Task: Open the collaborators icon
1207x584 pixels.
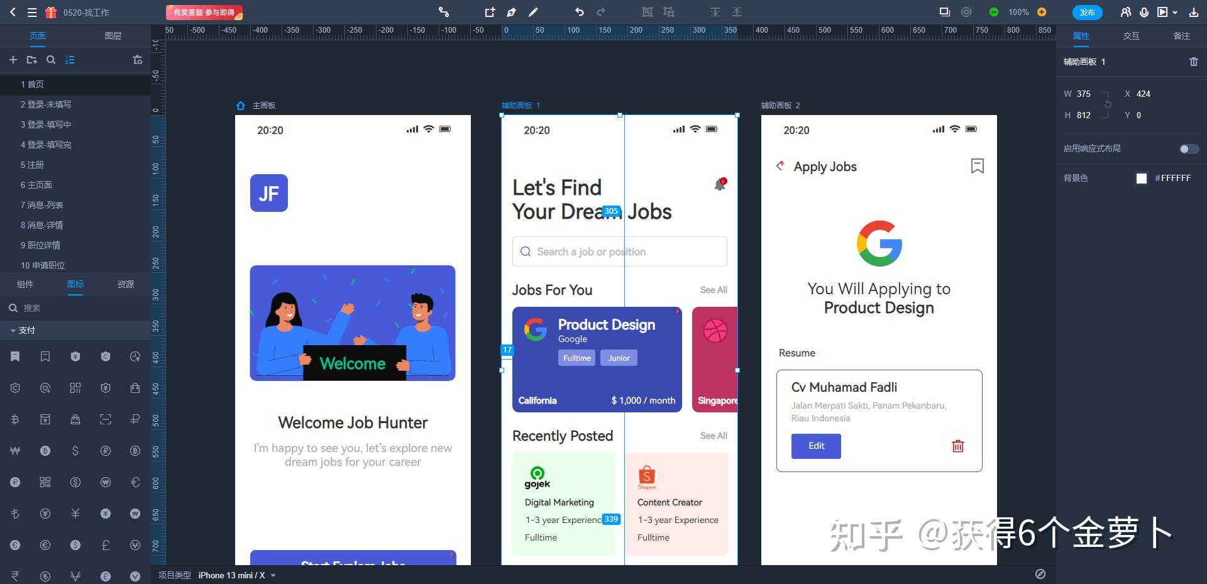Action: click(1126, 12)
